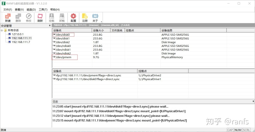The height and width of the screenshot is (132, 255).
Task: Select the /dev/rdisk2 device row
Action: point(153,53)
